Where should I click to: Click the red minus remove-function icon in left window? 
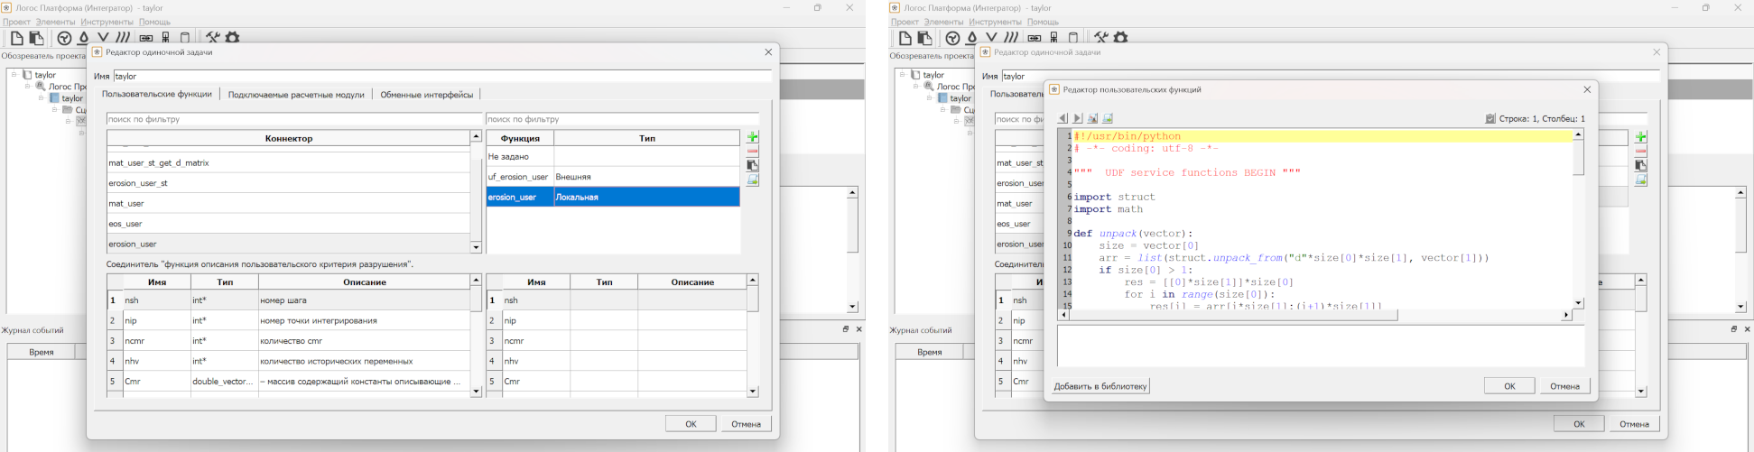tap(753, 152)
